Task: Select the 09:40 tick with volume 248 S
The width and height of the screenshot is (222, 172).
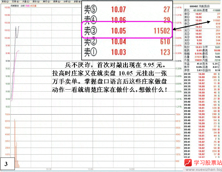Action: click(x=202, y=114)
